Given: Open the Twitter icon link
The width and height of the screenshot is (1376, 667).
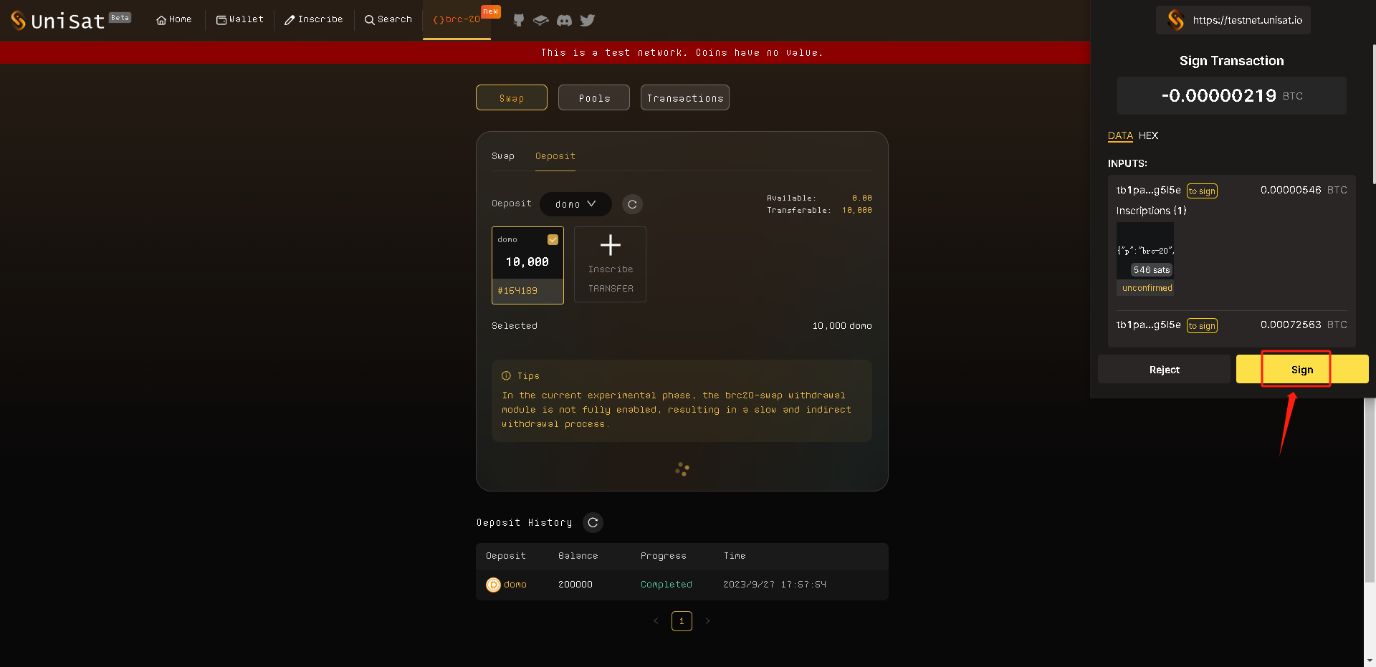Looking at the screenshot, I should (588, 20).
